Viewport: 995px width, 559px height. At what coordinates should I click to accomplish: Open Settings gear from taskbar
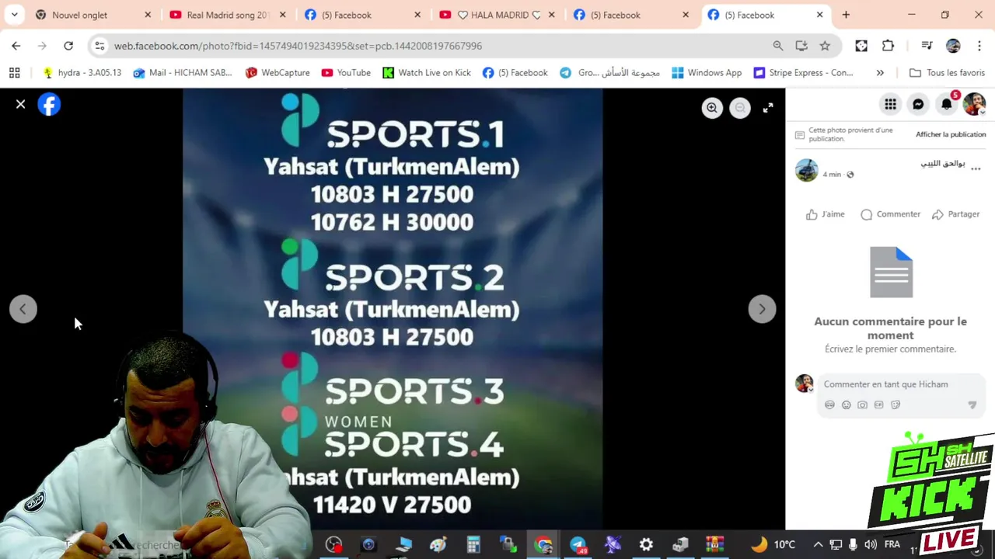click(646, 545)
